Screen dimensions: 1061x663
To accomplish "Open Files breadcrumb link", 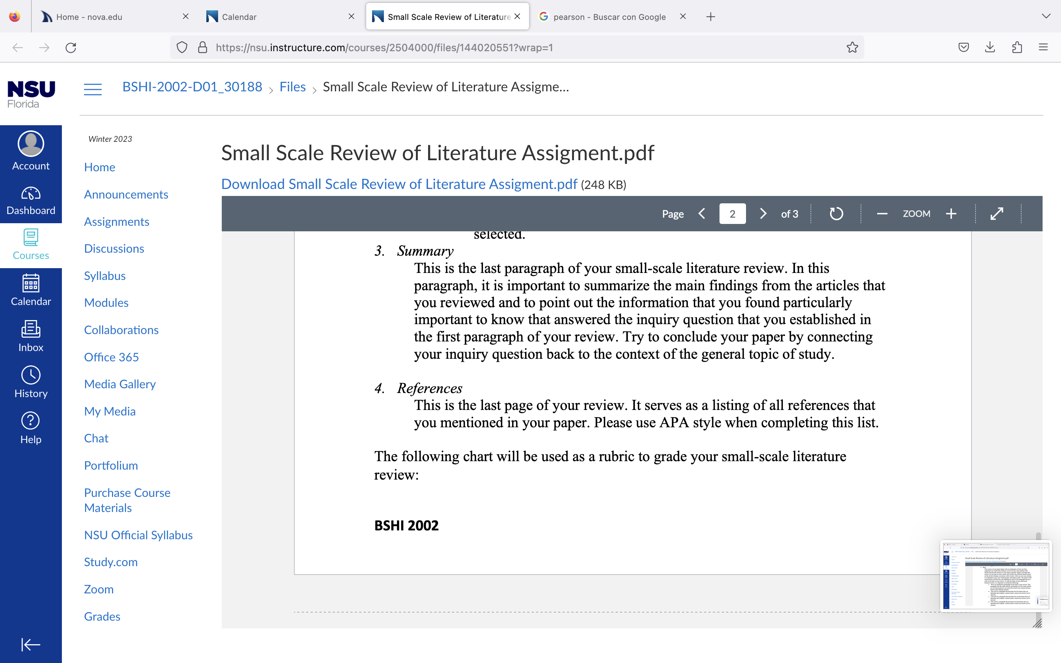I will click(x=293, y=87).
